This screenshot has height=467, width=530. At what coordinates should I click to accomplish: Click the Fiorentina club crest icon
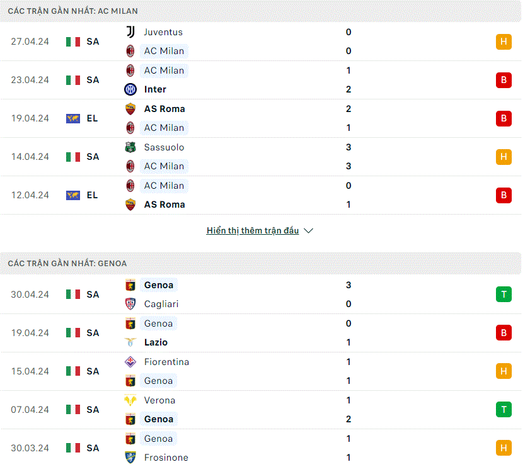coord(130,362)
